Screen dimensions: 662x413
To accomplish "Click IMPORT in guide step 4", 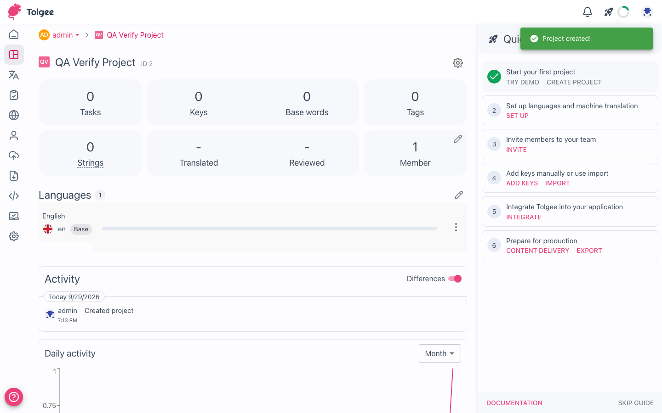I will 558,183.
